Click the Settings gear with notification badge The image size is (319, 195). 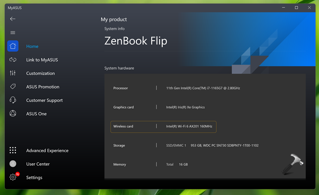pos(13,177)
